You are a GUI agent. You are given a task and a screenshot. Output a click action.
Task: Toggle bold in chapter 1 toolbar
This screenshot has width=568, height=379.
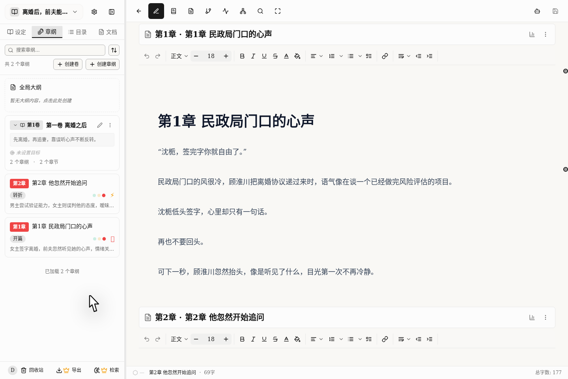(x=242, y=56)
